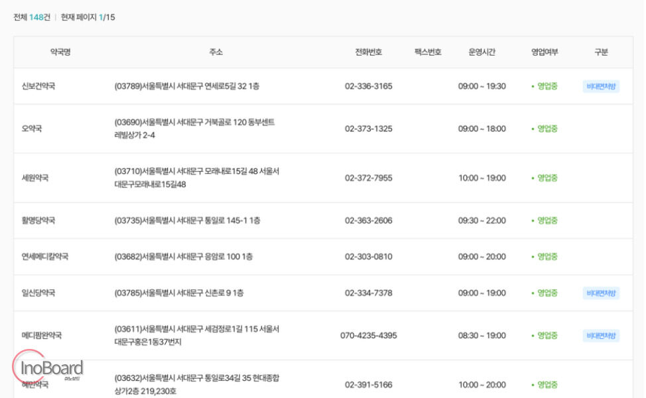Screen dimensions: 646x398
Task: Click the 09:30 ~ 22:00 operating hours
Action: pyautogui.click(x=482, y=220)
